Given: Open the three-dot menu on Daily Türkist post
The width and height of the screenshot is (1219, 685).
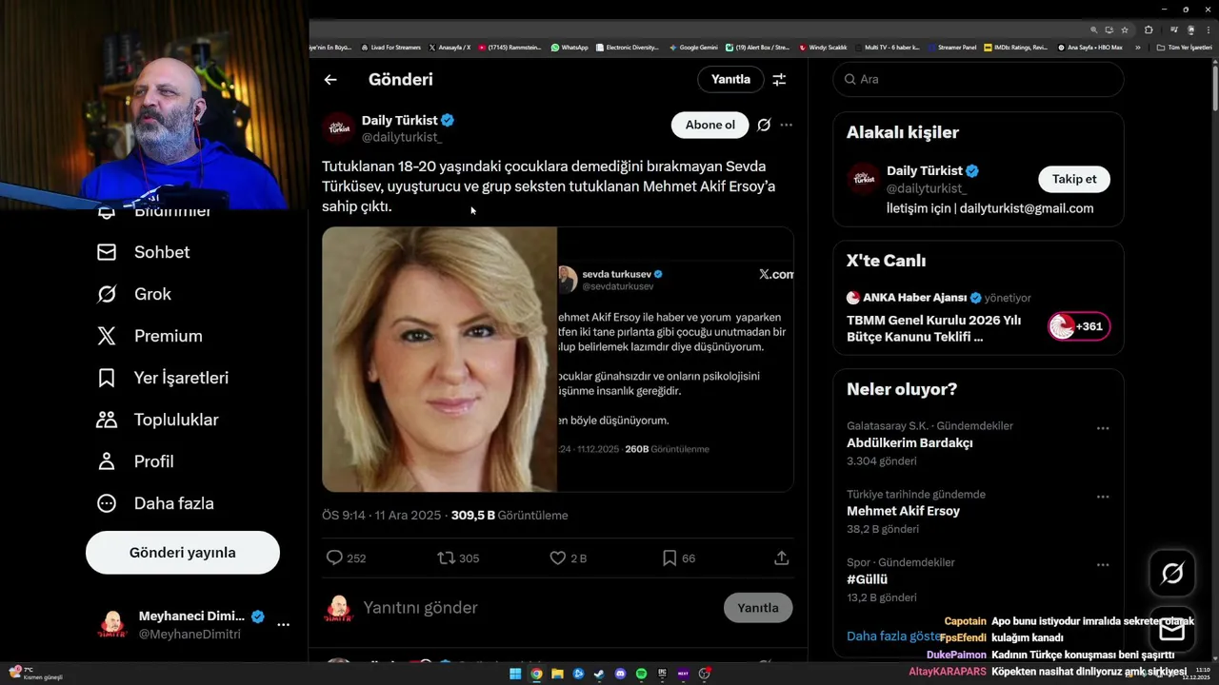Looking at the screenshot, I should point(786,125).
